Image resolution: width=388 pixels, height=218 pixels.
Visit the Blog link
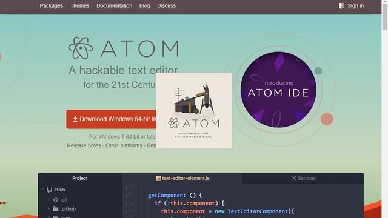click(144, 5)
